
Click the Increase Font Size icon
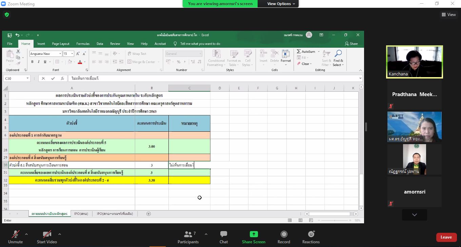[x=78, y=54]
